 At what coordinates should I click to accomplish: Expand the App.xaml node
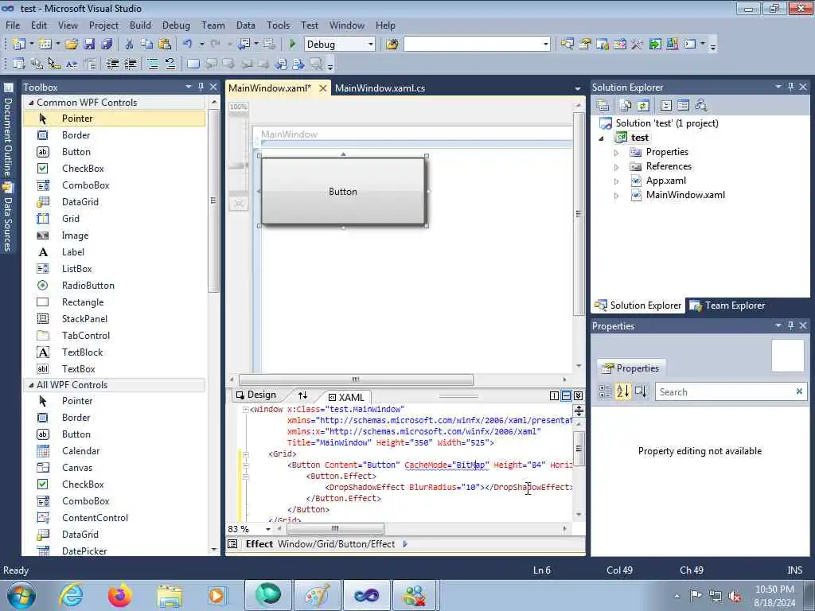coord(617,181)
